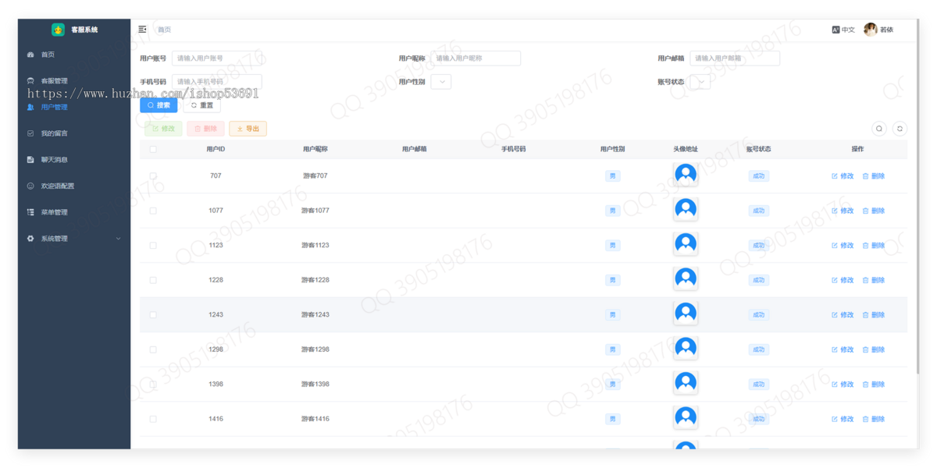Viewport: 937px width, 468px height.
Task: Click the page vertical scrollbar
Action: tap(917, 195)
